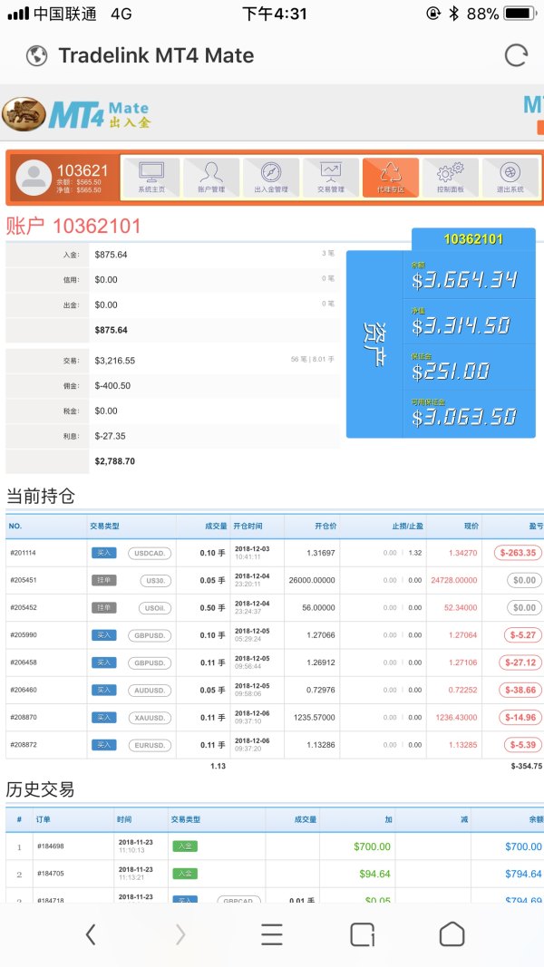This screenshot has height=967, width=544.
Task: Tap the user avatar icon for 103621
Action: [x=34, y=177]
